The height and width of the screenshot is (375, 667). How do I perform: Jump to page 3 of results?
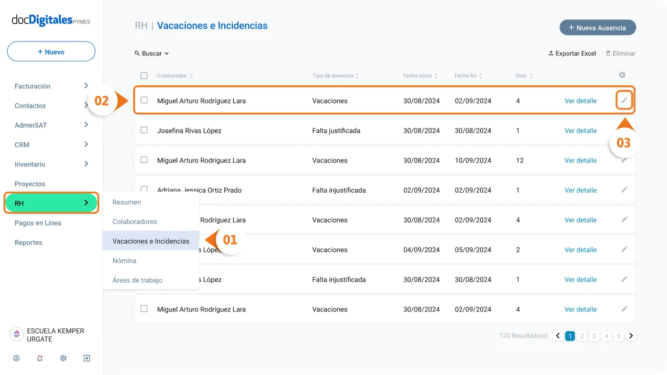[x=594, y=336]
